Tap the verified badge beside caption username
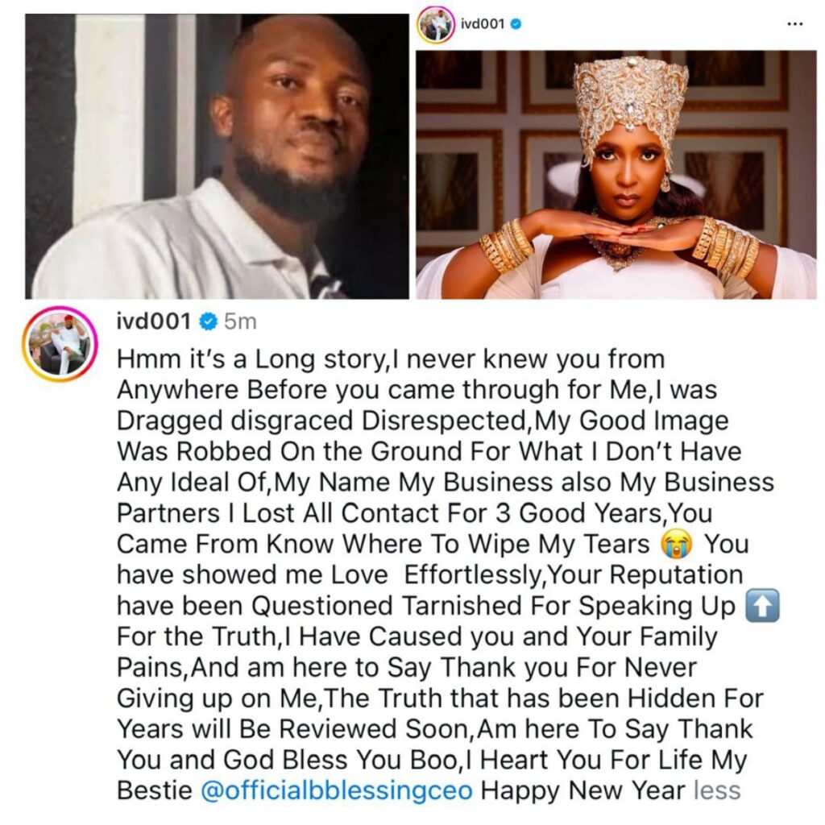 tap(209, 321)
